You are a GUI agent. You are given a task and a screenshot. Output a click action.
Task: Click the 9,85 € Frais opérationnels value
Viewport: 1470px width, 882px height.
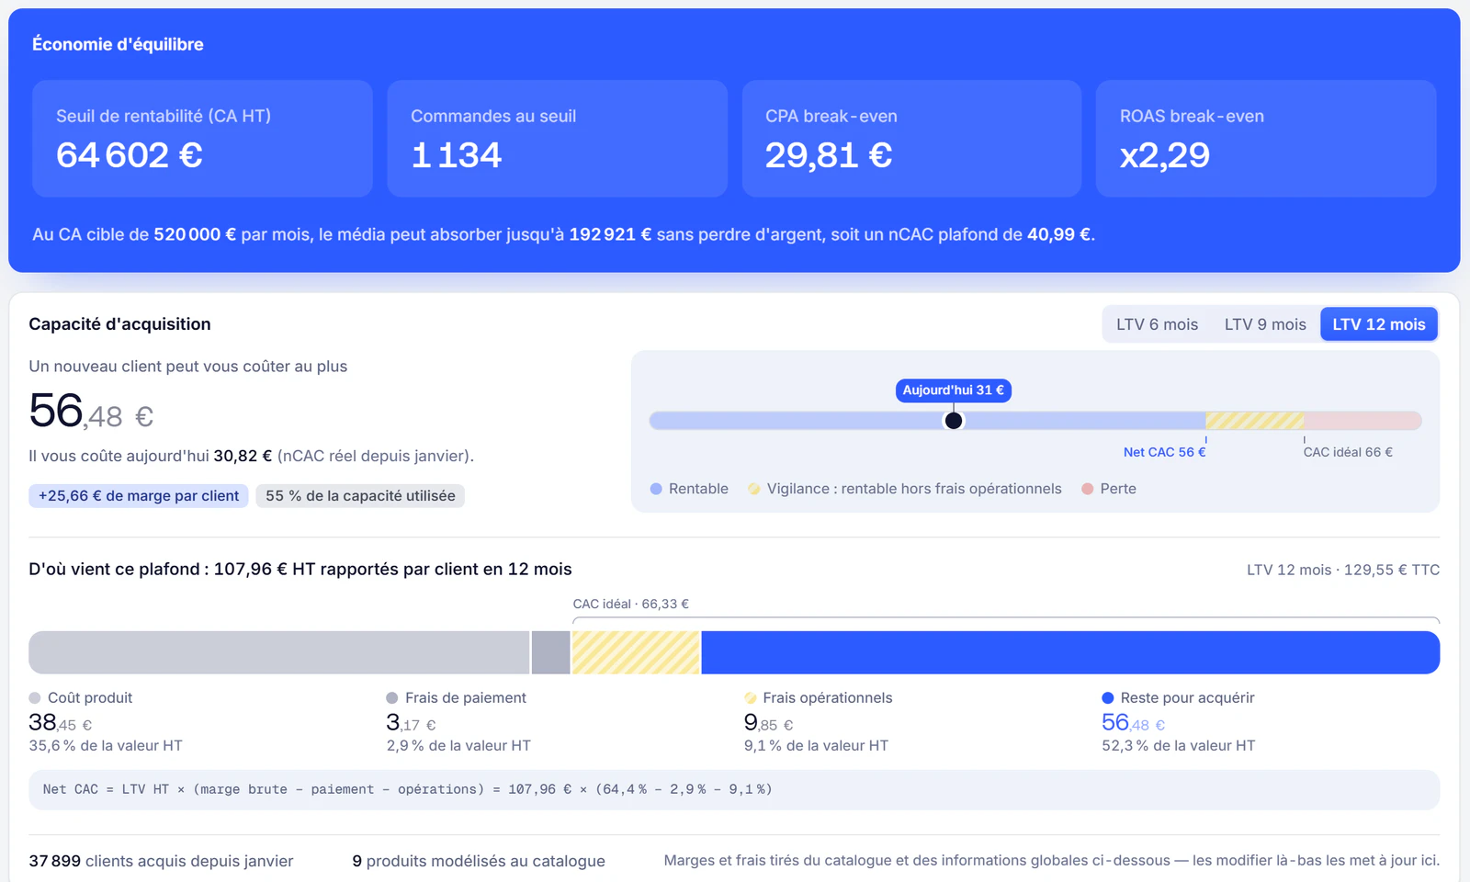pos(769,723)
